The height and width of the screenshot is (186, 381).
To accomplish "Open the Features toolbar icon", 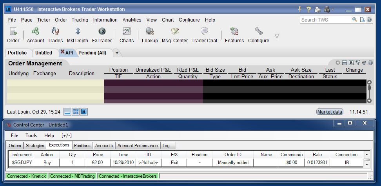I will pos(234,35).
